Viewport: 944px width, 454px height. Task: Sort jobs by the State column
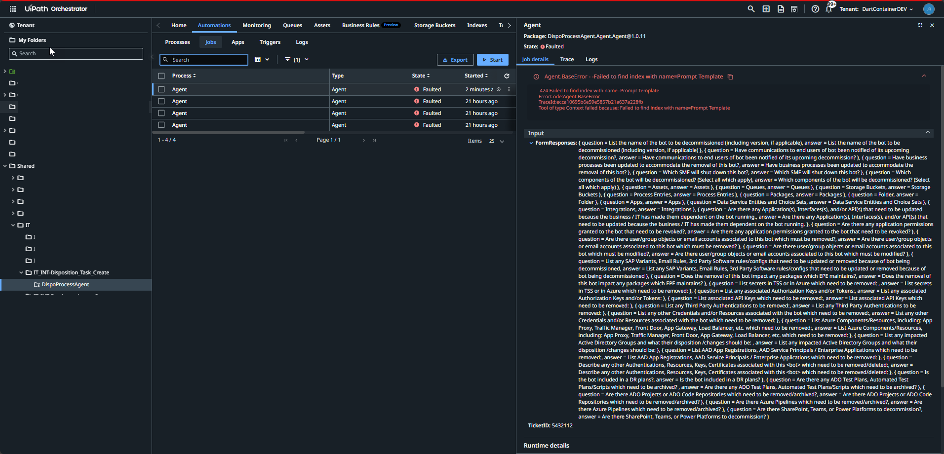point(421,76)
